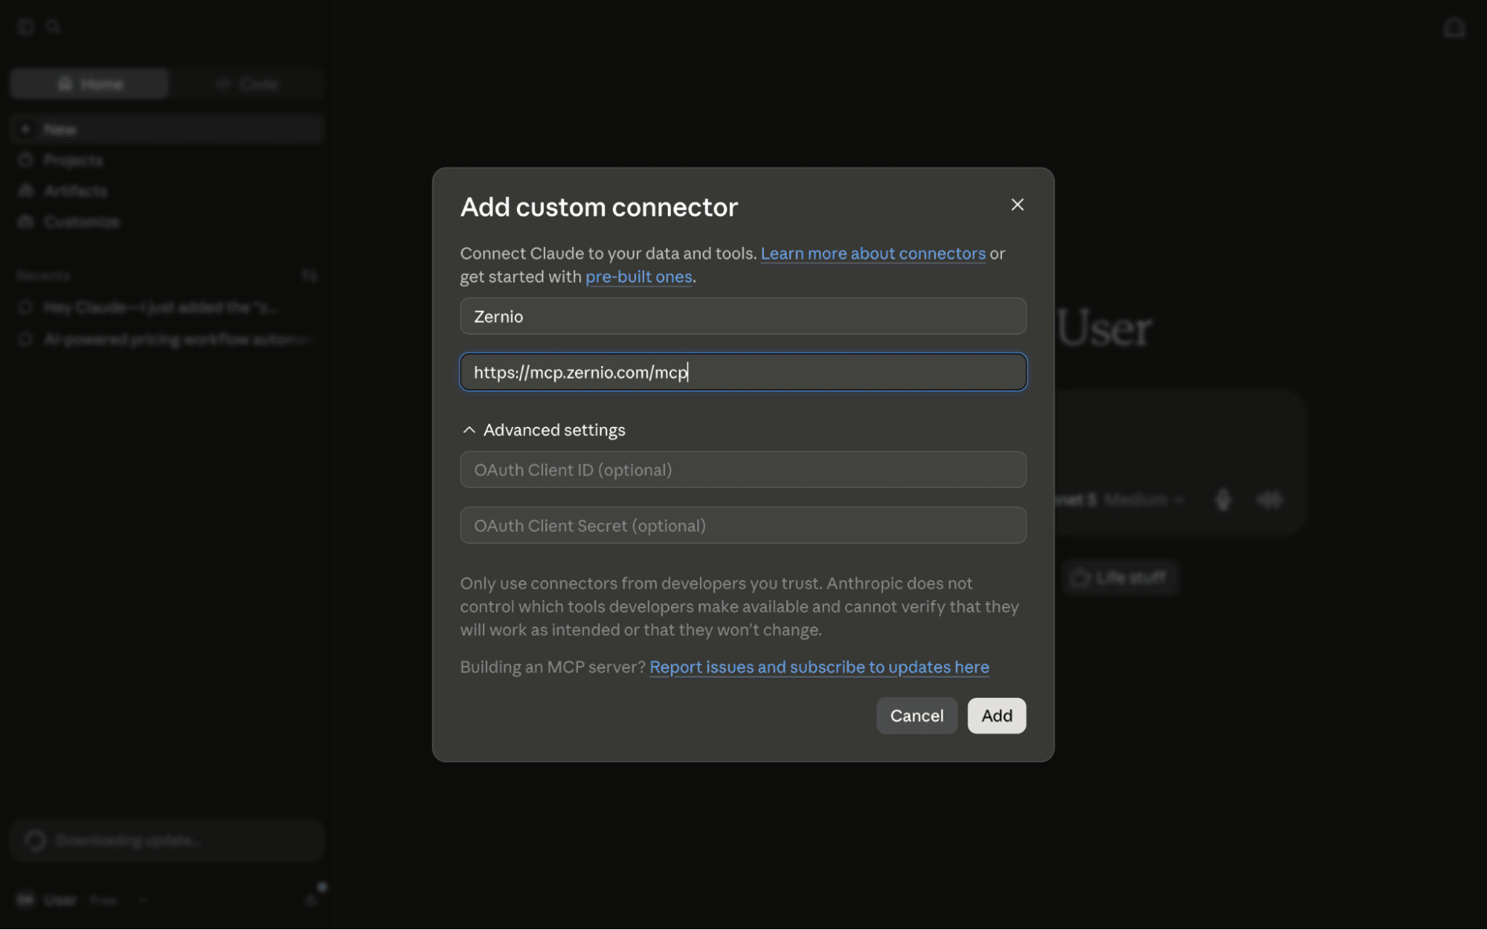Click the OAuth Client Secret field

[743, 525]
